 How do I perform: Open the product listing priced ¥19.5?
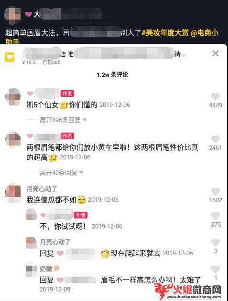click(104, 57)
